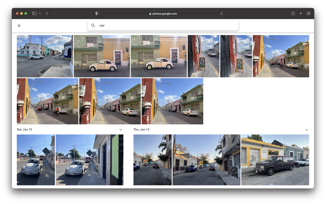Click the search field containing 'car'
The image size is (326, 204).
coord(163,25)
